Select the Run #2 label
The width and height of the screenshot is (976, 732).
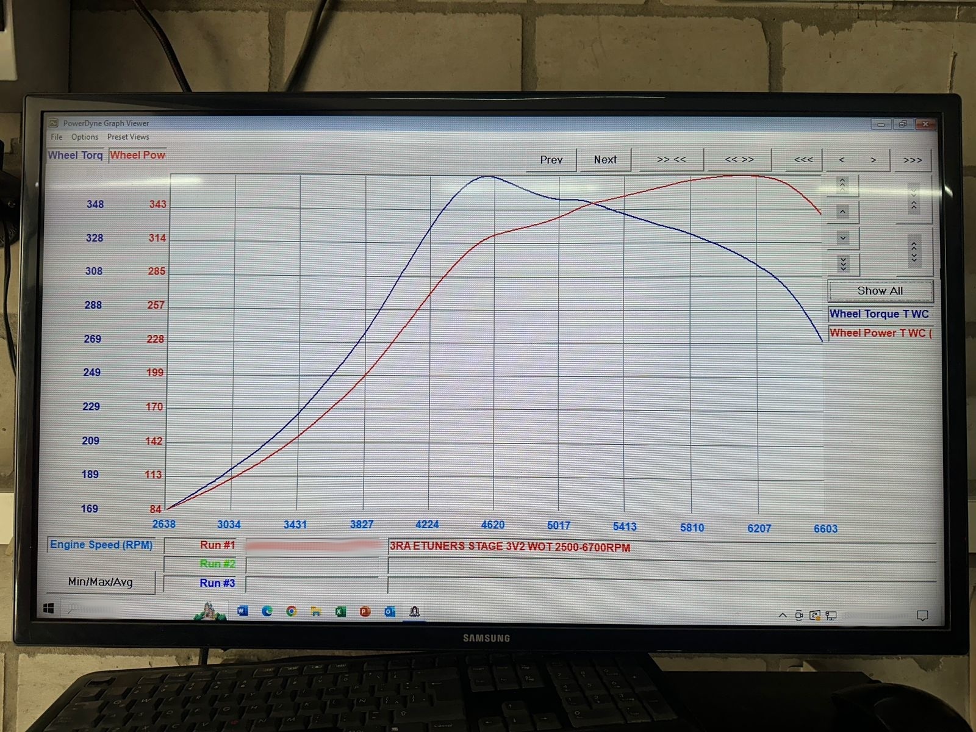(217, 564)
